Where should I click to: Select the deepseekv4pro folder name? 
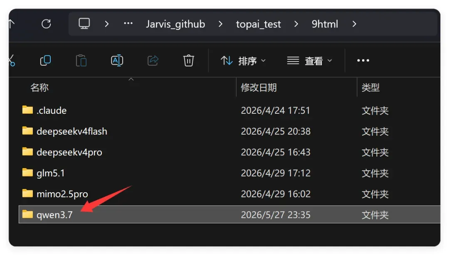pos(69,152)
